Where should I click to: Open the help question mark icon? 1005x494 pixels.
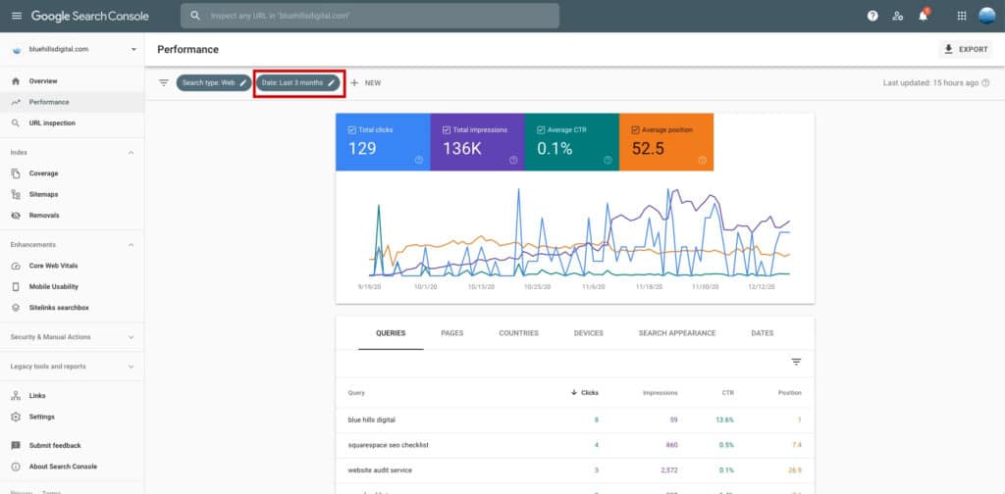[x=873, y=16]
